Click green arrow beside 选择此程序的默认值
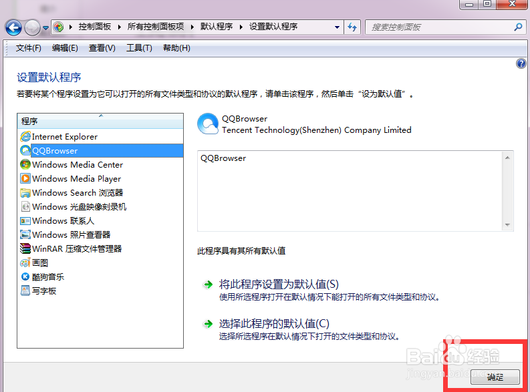The height and width of the screenshot is (392, 530). point(209,324)
